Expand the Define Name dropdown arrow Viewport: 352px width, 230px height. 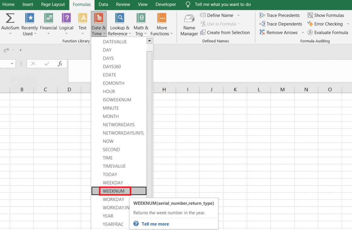(x=238, y=15)
